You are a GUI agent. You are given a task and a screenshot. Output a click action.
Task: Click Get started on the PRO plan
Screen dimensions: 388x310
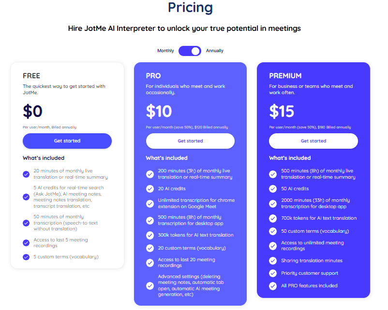click(190, 141)
